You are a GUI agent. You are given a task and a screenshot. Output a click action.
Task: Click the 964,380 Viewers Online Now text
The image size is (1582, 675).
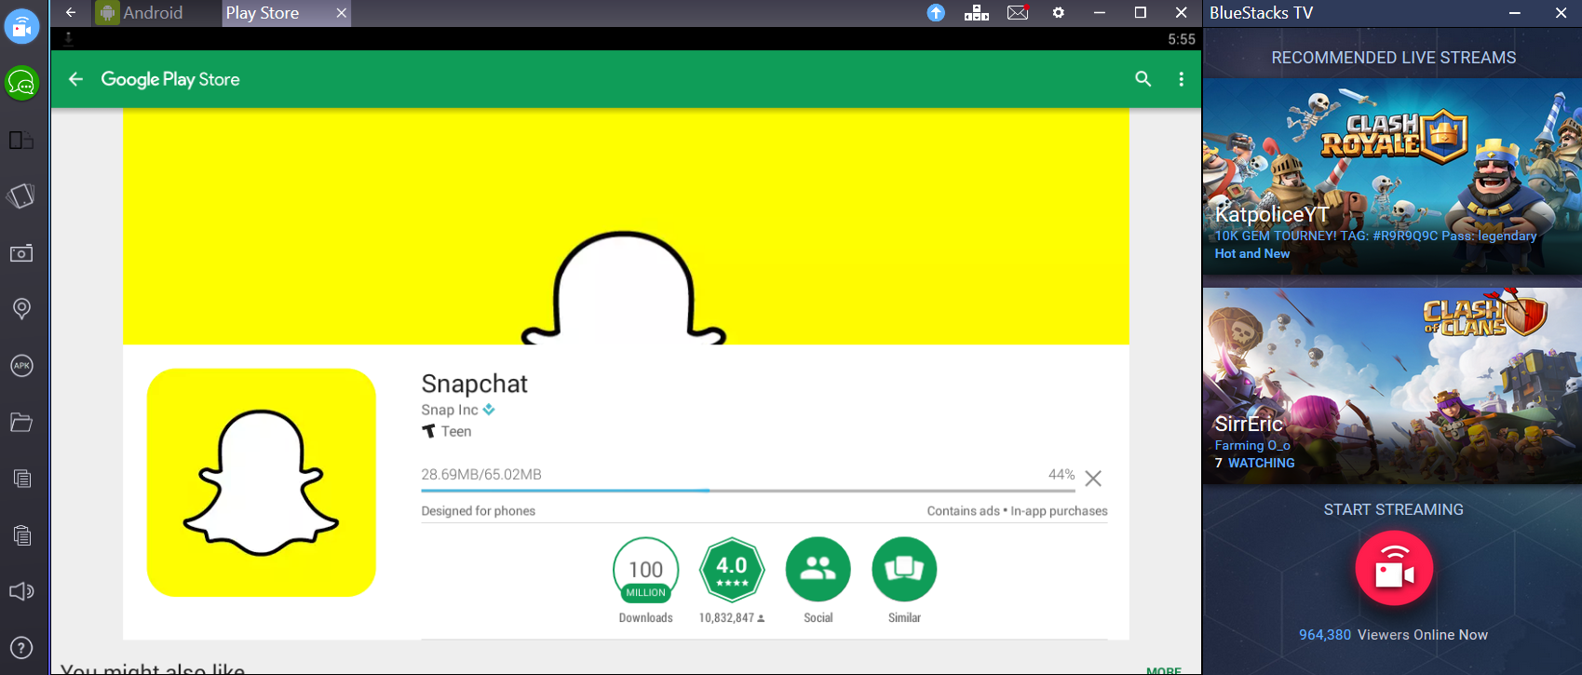coord(1393,635)
